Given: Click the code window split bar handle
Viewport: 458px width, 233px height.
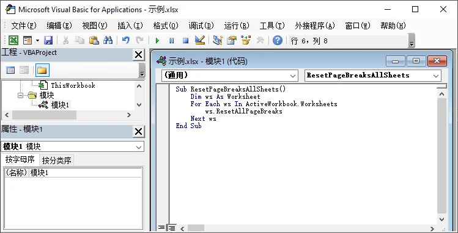Looking at the screenshot, I should (441, 86).
